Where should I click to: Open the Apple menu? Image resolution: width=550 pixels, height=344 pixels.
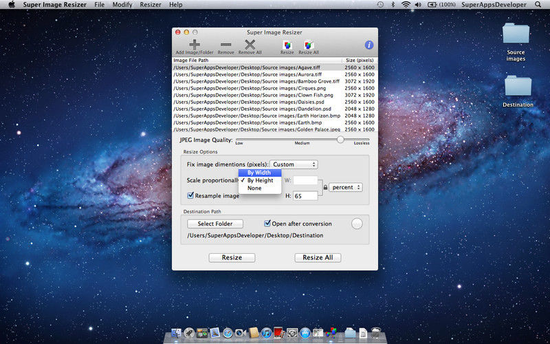point(12,5)
